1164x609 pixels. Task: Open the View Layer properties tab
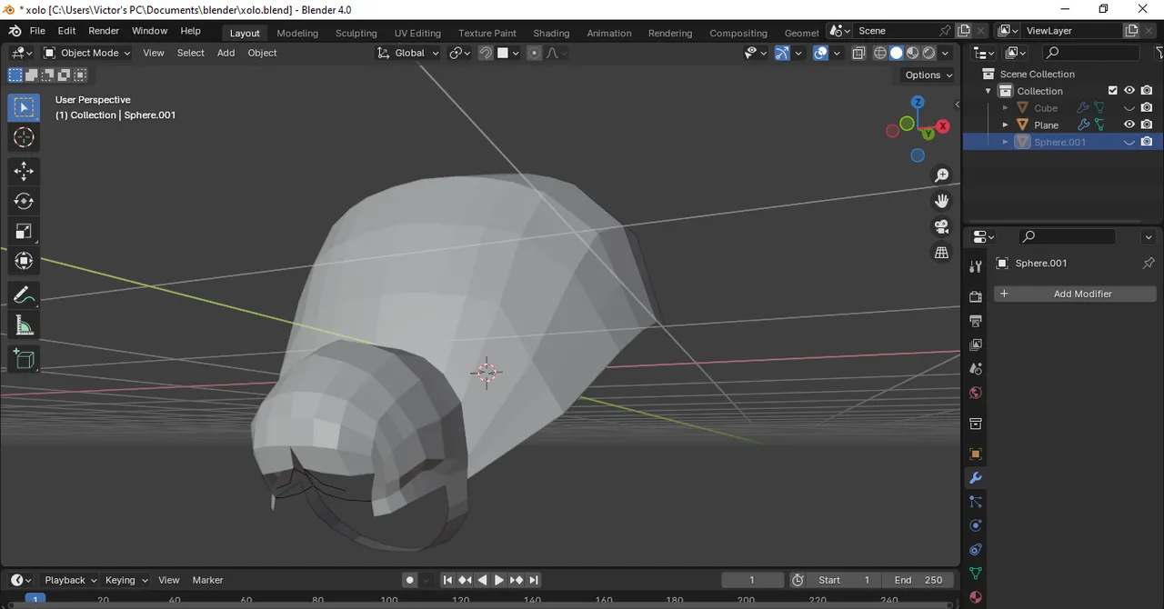[975, 344]
